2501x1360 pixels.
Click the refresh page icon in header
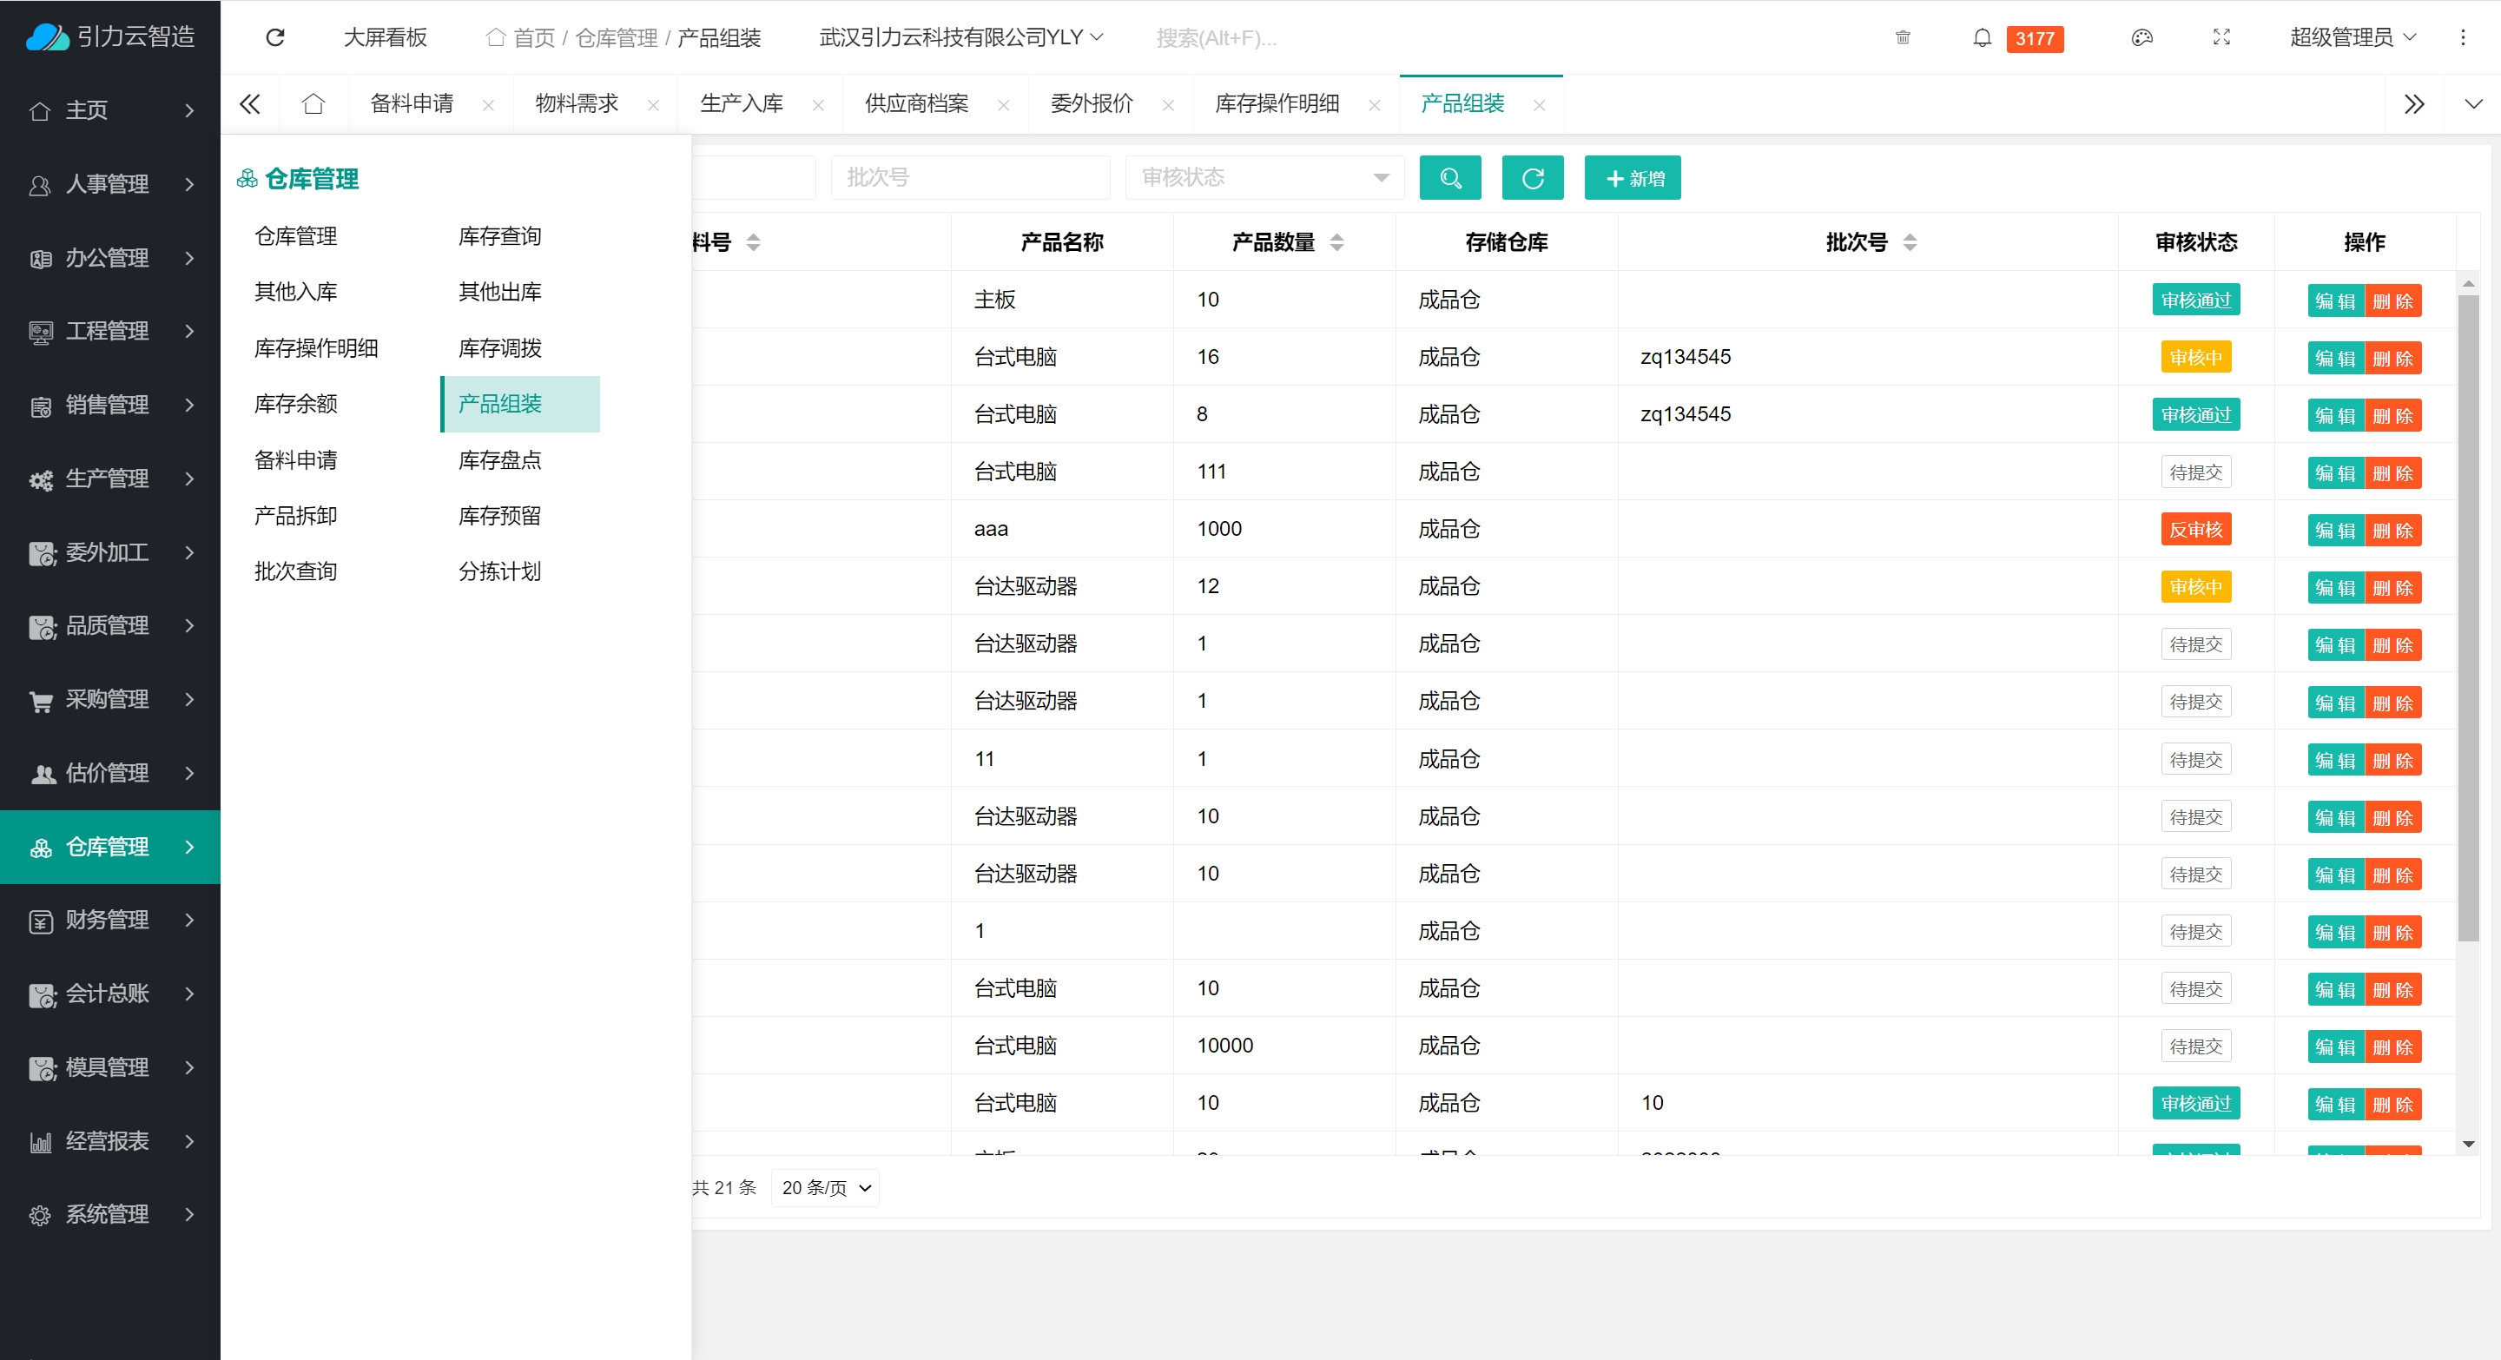pyautogui.click(x=274, y=36)
